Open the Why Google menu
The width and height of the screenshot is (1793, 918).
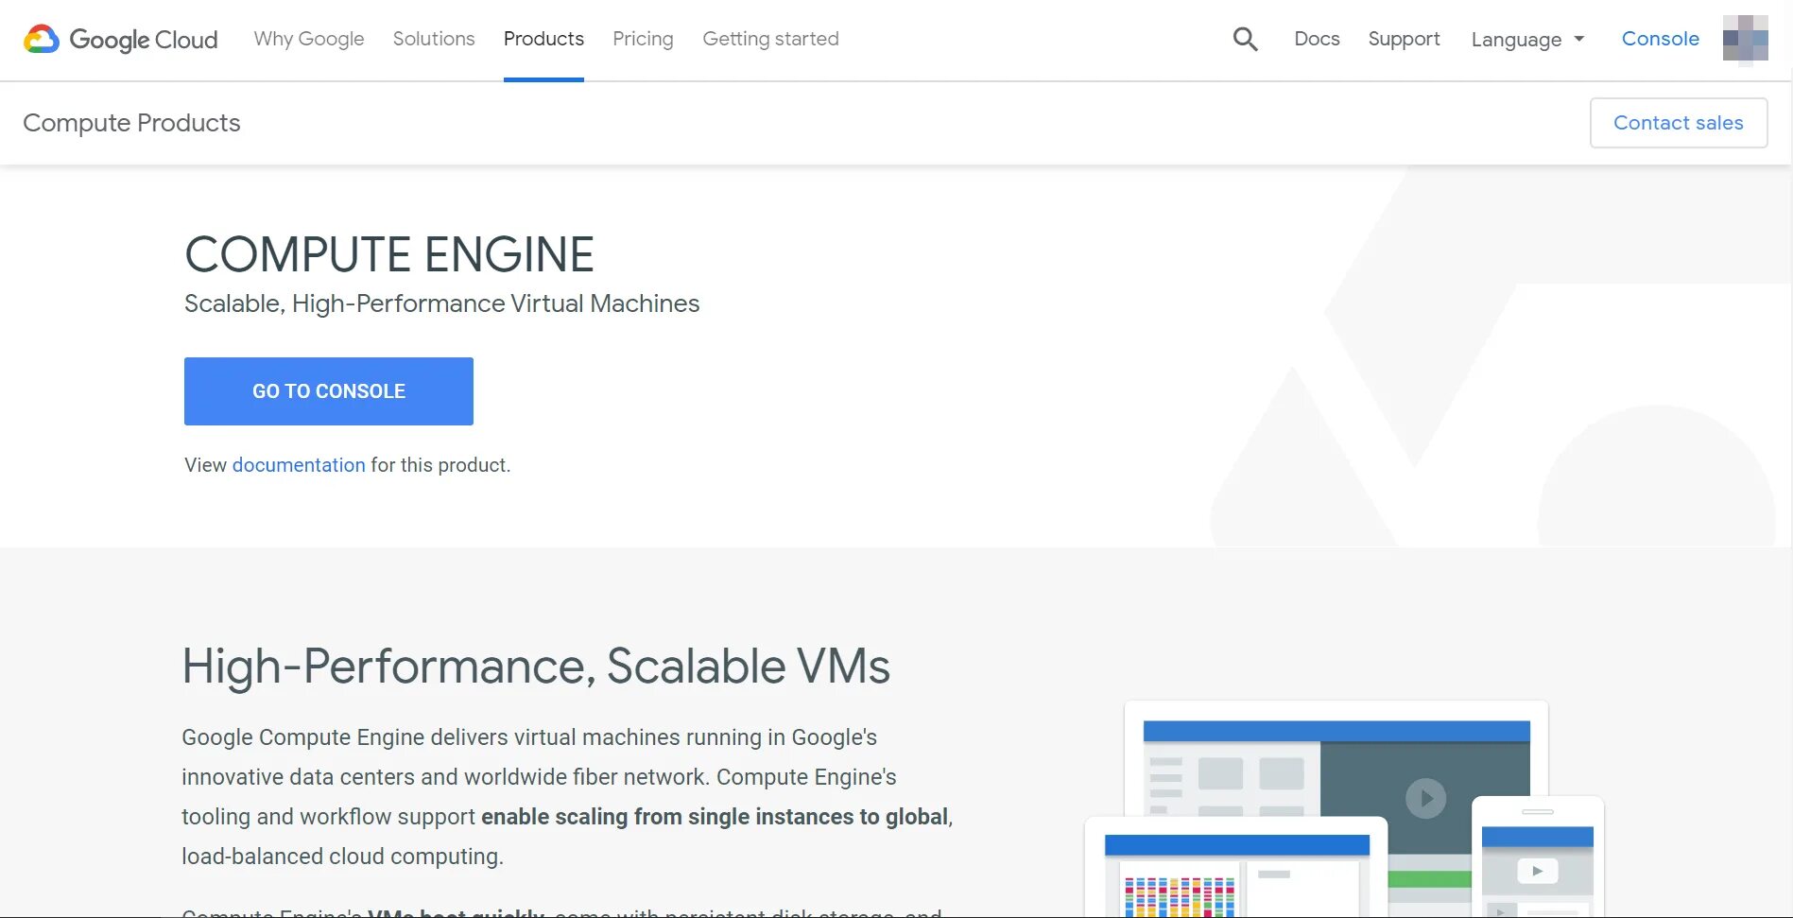click(x=309, y=39)
